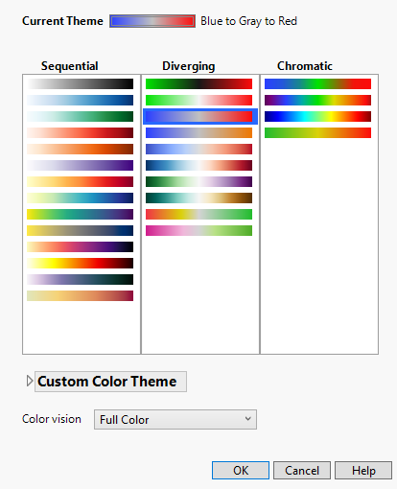Select the magenta-to-green diverging theme
Viewport: 397px width, 489px height.
click(x=198, y=230)
